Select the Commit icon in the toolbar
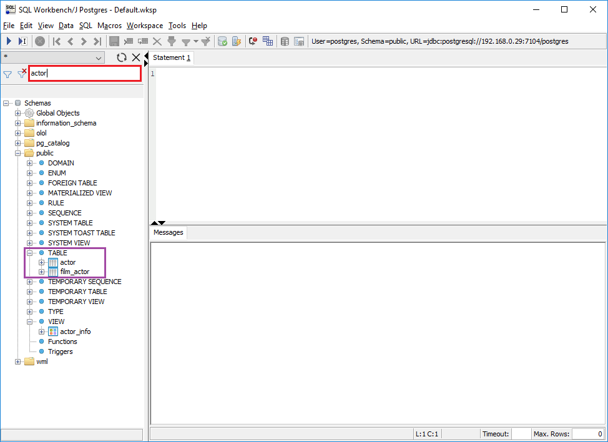The width and height of the screenshot is (608, 442). tap(222, 41)
